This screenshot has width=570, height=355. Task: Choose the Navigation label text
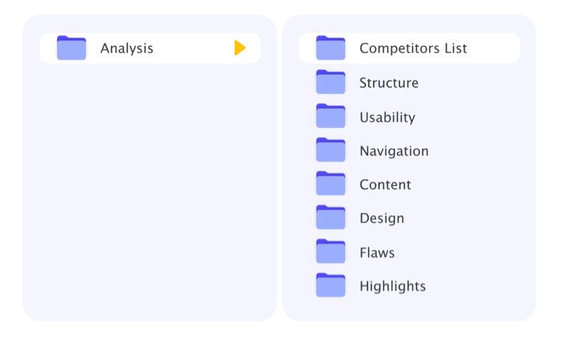click(x=394, y=151)
